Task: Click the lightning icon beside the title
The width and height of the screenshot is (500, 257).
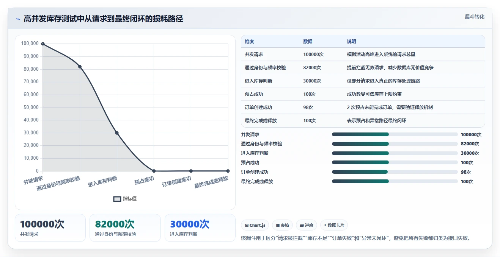Action: click(18, 19)
